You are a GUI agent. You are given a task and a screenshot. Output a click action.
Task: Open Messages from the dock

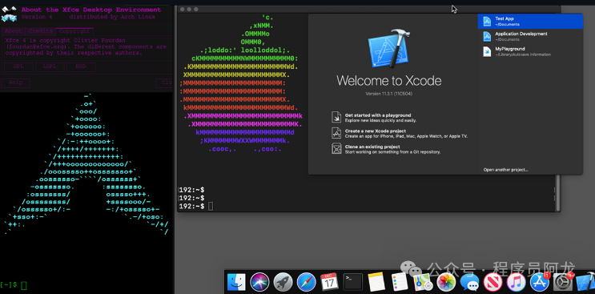pos(470,283)
